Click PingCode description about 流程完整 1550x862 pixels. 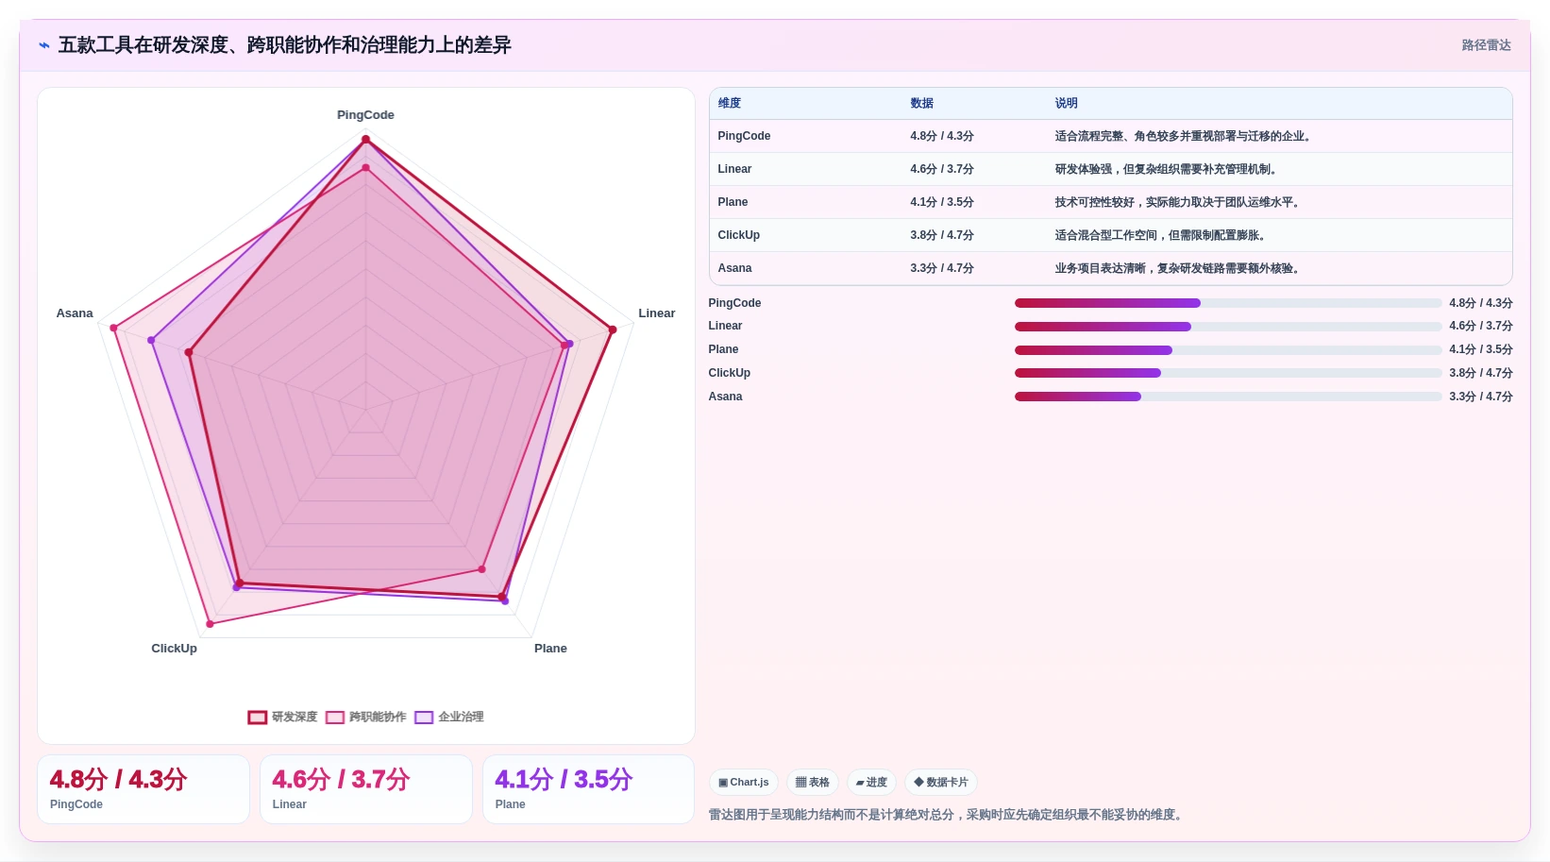[x=1185, y=136]
